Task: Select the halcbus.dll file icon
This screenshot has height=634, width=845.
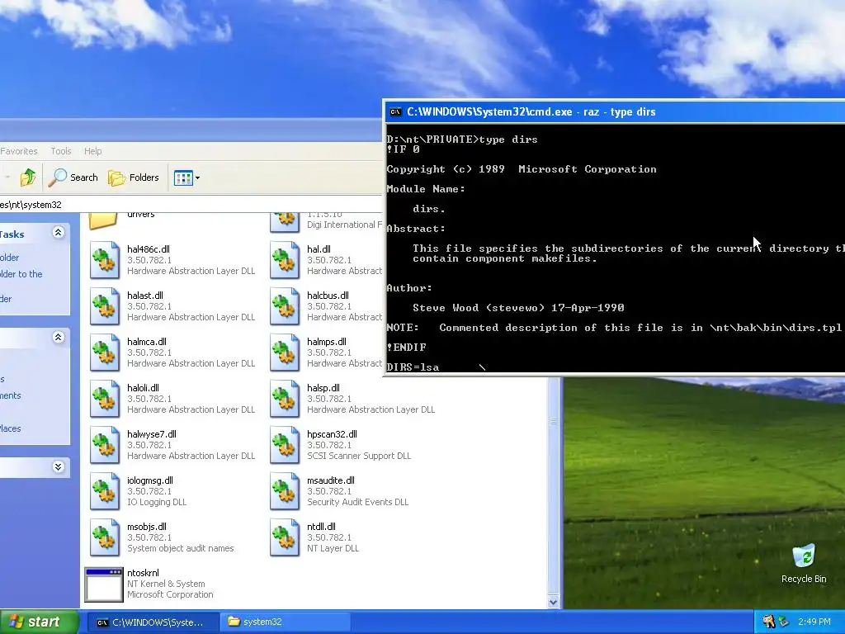Action: pos(285,306)
